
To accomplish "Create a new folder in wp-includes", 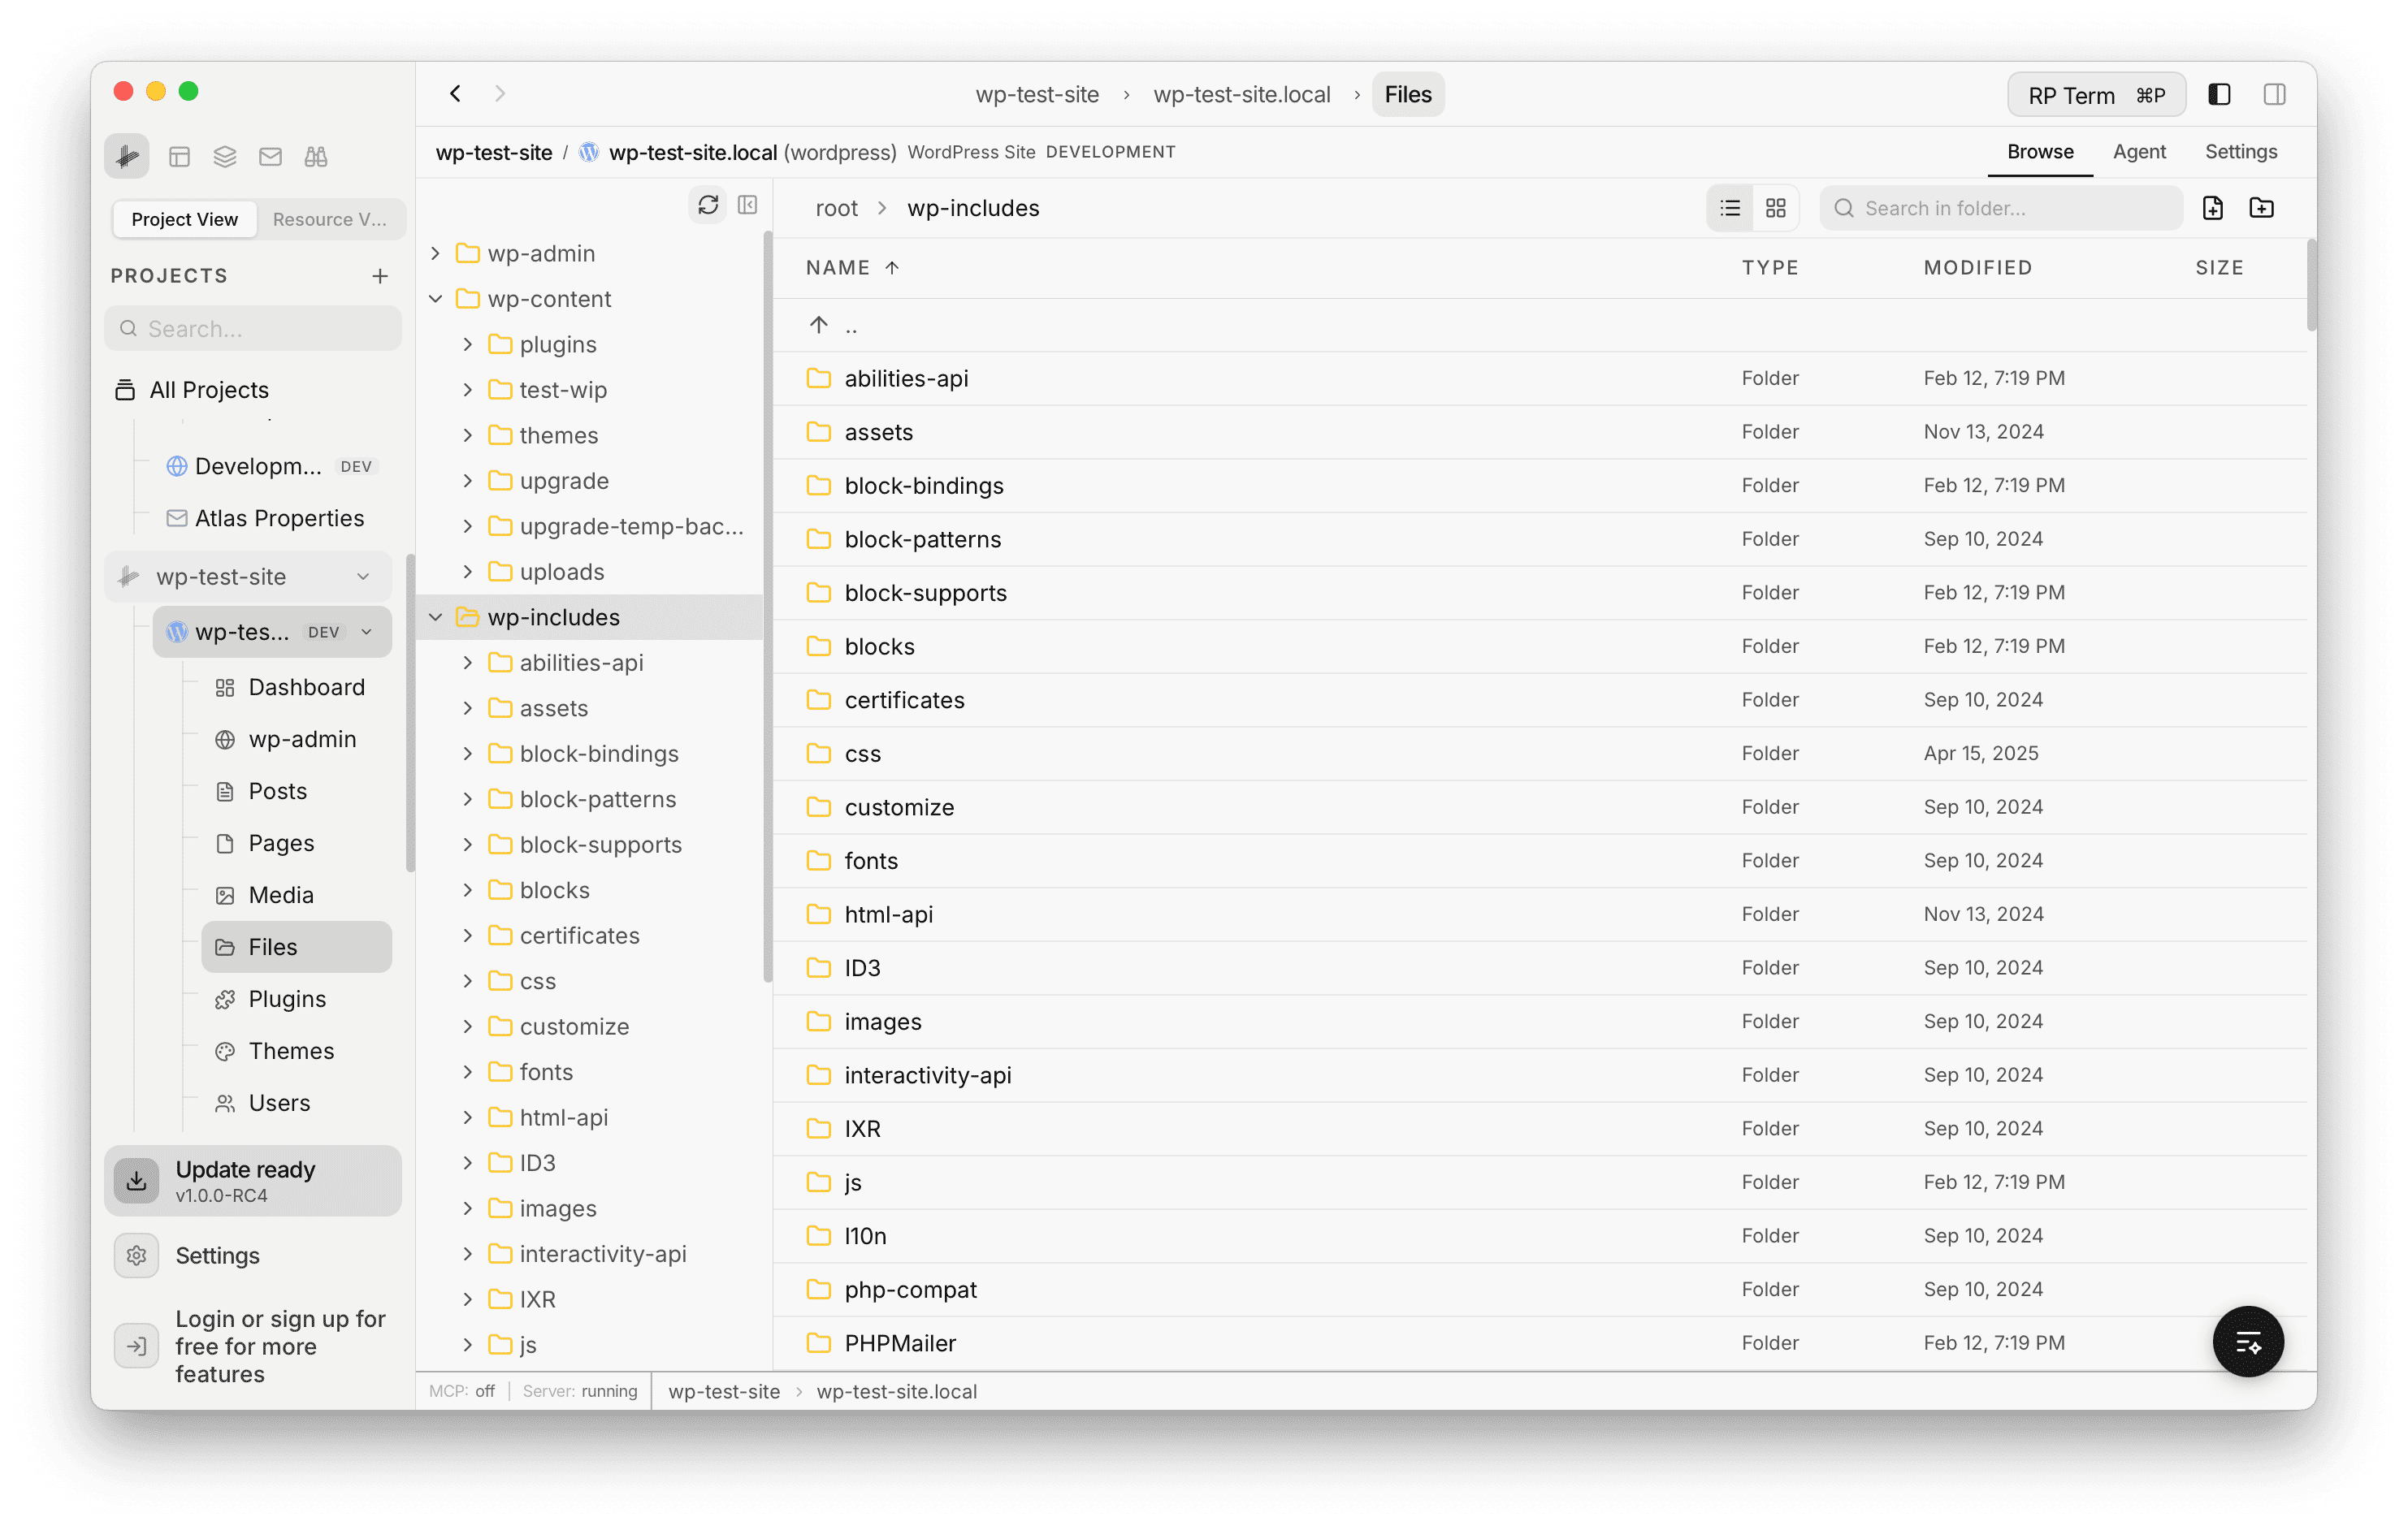I will tap(2263, 208).
